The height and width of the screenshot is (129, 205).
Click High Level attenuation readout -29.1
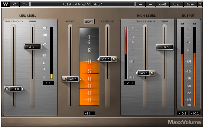click(129, 83)
